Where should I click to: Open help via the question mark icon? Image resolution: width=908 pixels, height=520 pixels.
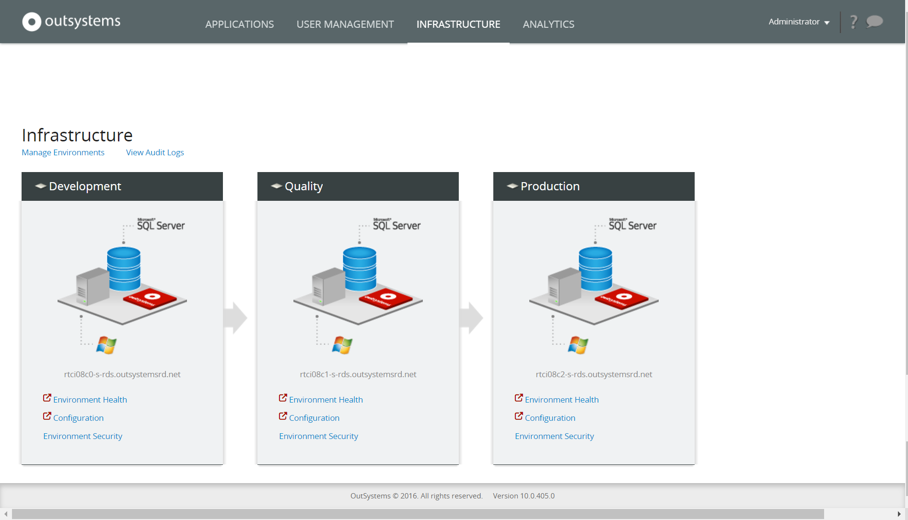click(853, 21)
